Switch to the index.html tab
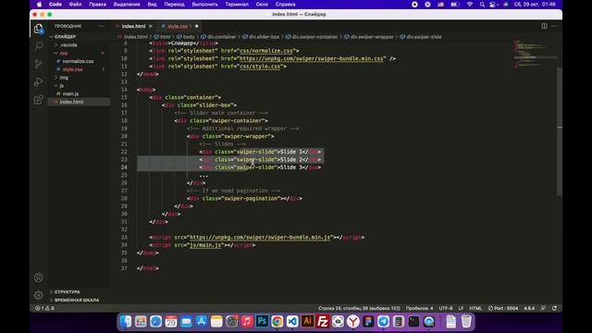Screen dimensions: 592x333 coord(133,26)
